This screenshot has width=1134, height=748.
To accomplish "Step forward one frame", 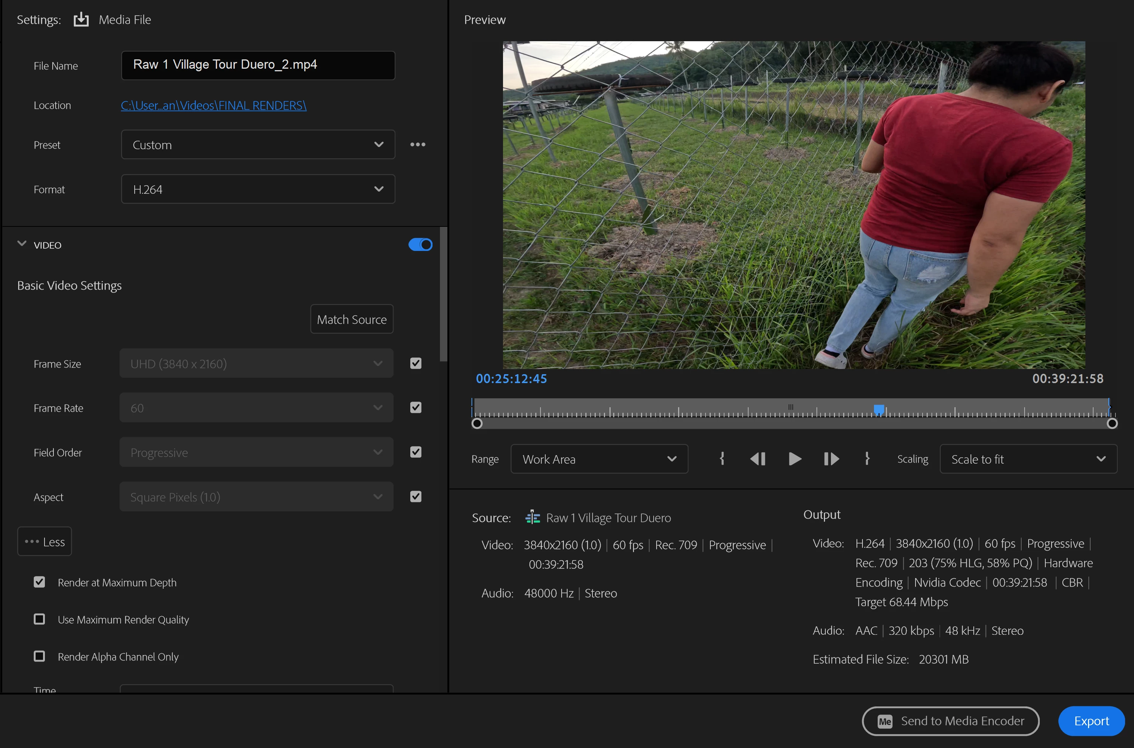I will point(831,459).
